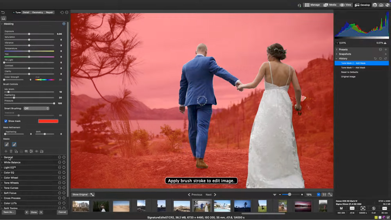The width and height of the screenshot is (391, 220).
Task: Click the 1:1 actual size zoom button
Action: [324, 195]
